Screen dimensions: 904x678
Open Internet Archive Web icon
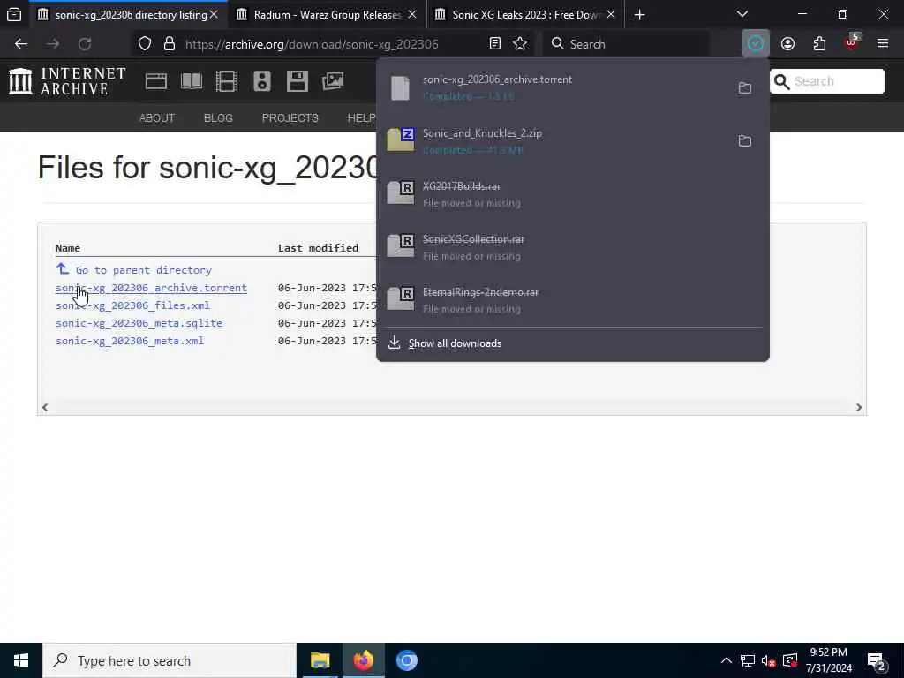155,81
